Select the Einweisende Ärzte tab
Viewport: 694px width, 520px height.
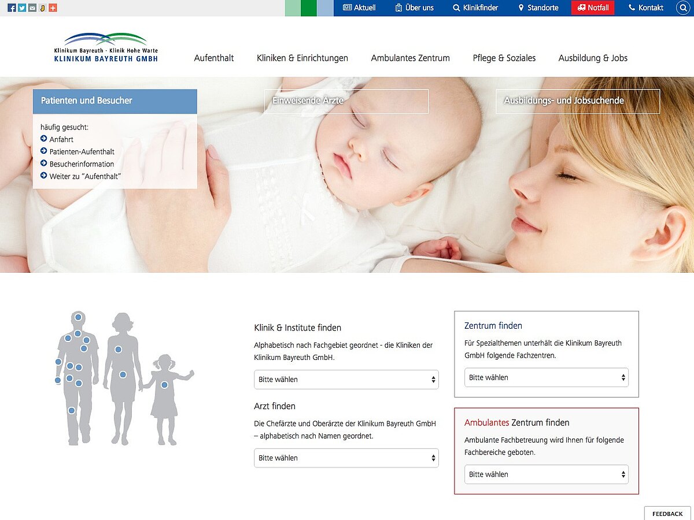coord(346,101)
